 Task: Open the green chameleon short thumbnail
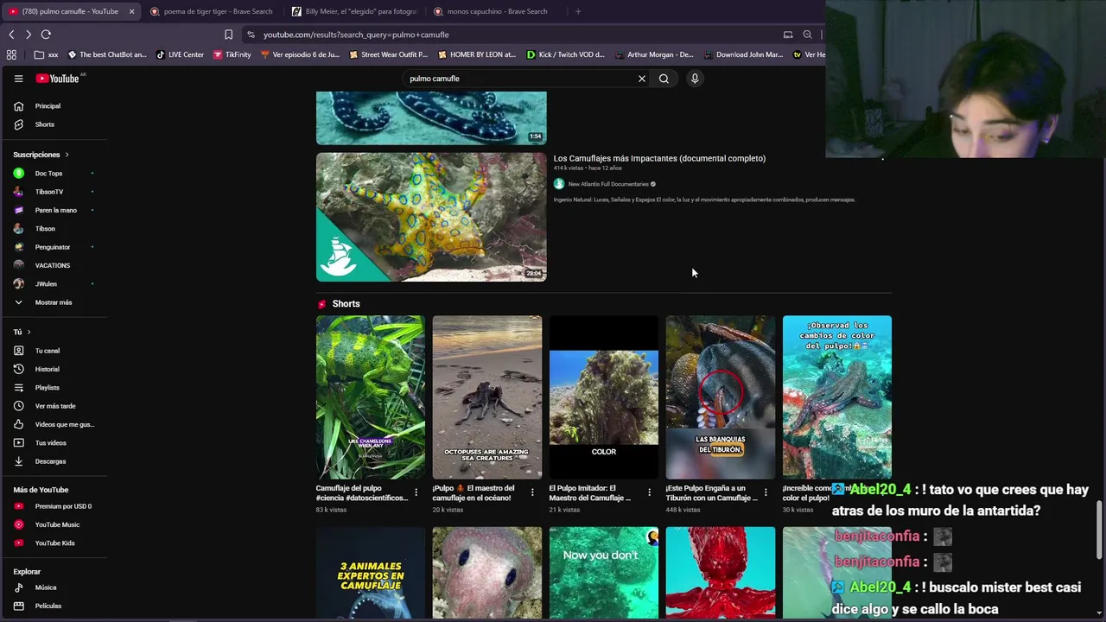tap(371, 397)
